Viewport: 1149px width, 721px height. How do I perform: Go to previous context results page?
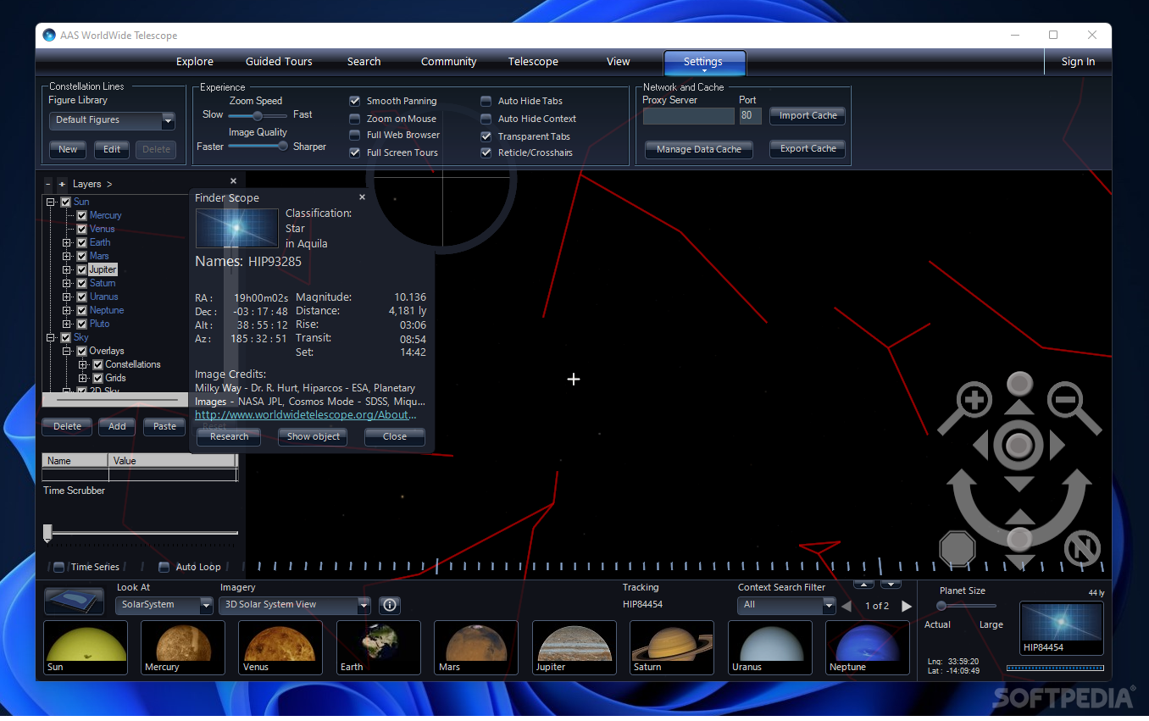click(846, 606)
